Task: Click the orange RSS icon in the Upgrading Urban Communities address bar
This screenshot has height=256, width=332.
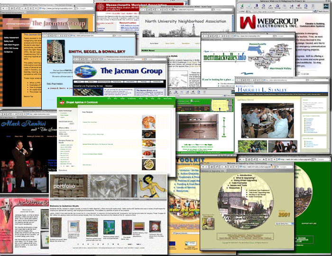Action: click(273, 167)
